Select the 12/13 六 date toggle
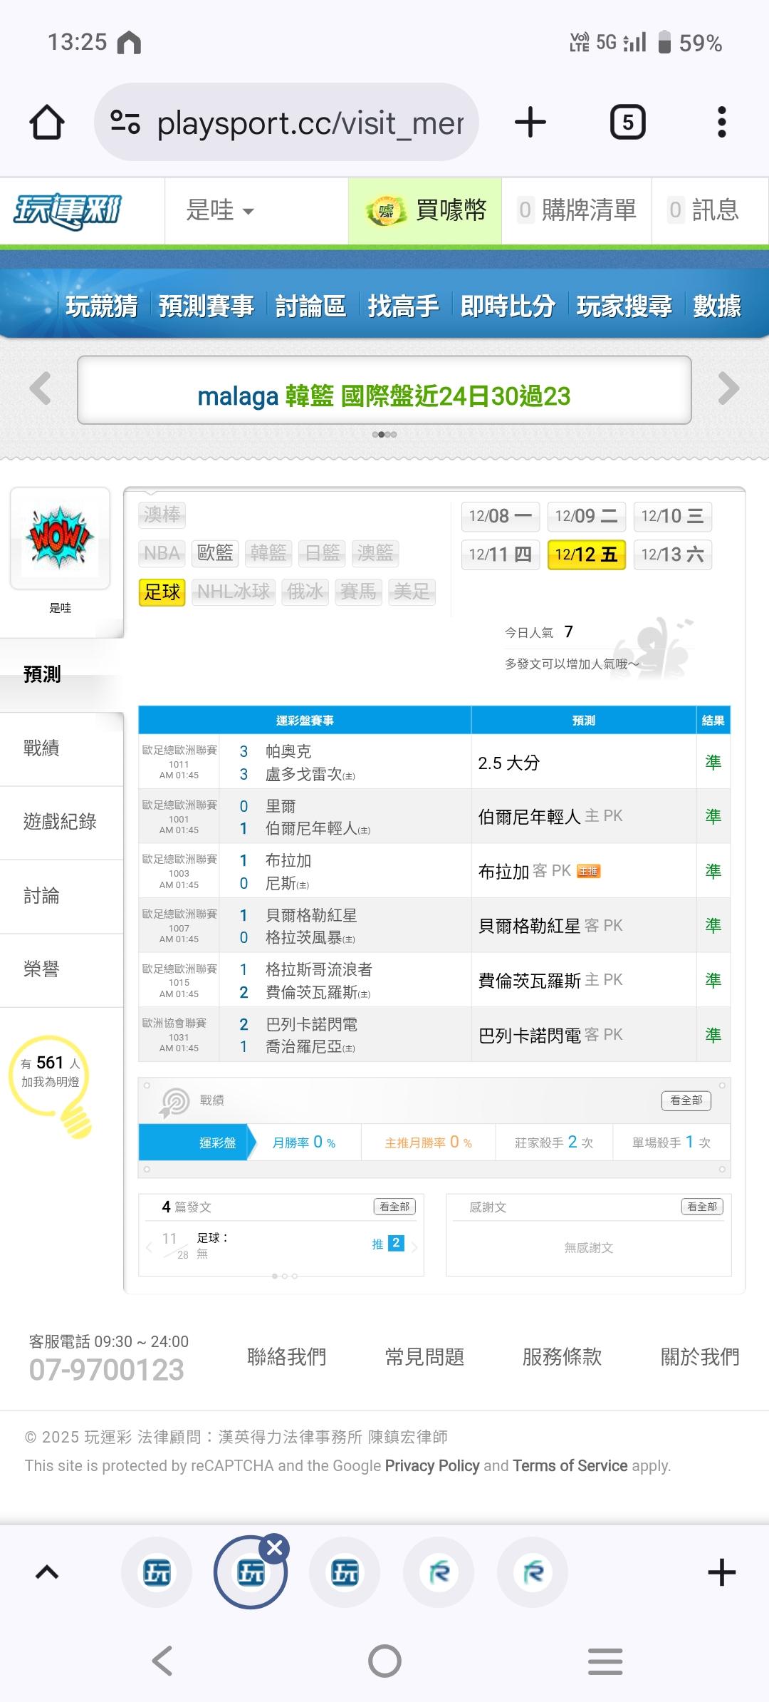 point(672,555)
